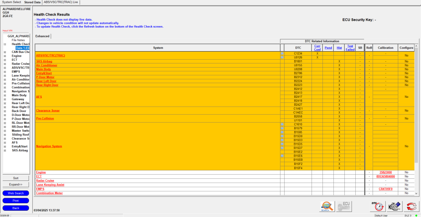Select the Enhanced tab
This screenshot has width=421, height=217.
43,36
